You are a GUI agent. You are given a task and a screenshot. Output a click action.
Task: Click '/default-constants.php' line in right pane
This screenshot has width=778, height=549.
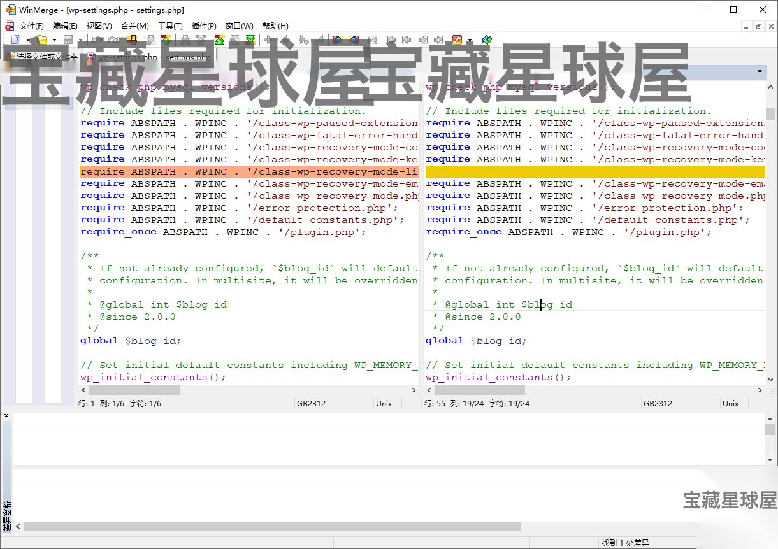587,220
